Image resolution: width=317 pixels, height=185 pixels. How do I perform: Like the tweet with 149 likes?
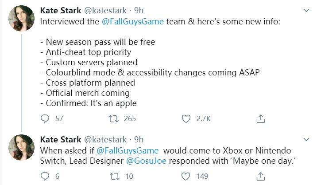click(x=186, y=177)
